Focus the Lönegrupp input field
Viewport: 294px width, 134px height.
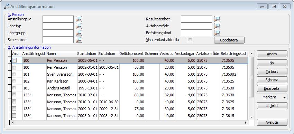[x=58, y=33]
